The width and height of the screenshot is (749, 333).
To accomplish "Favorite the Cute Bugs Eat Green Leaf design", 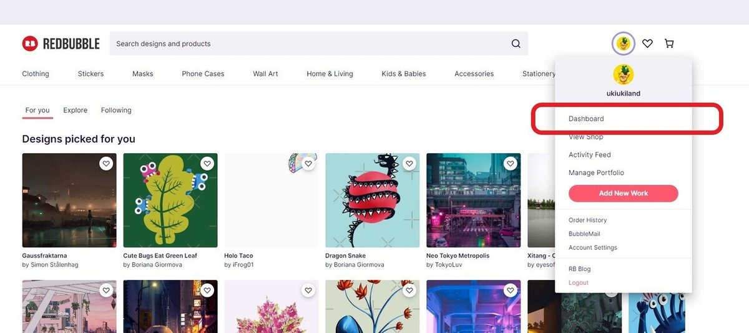I will tap(207, 164).
